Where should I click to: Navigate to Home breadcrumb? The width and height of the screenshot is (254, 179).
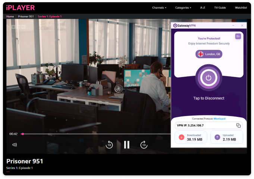(10, 16)
